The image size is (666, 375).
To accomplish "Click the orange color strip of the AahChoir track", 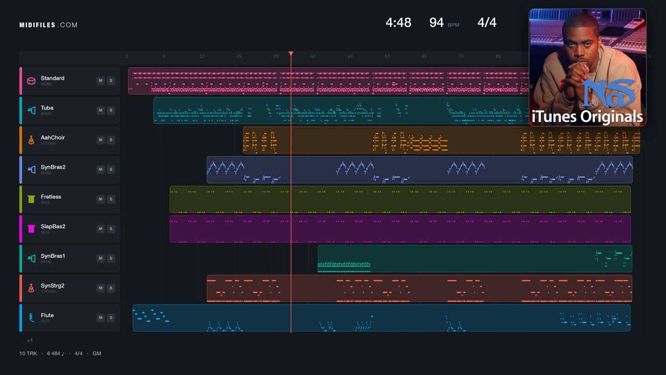I will [x=21, y=140].
